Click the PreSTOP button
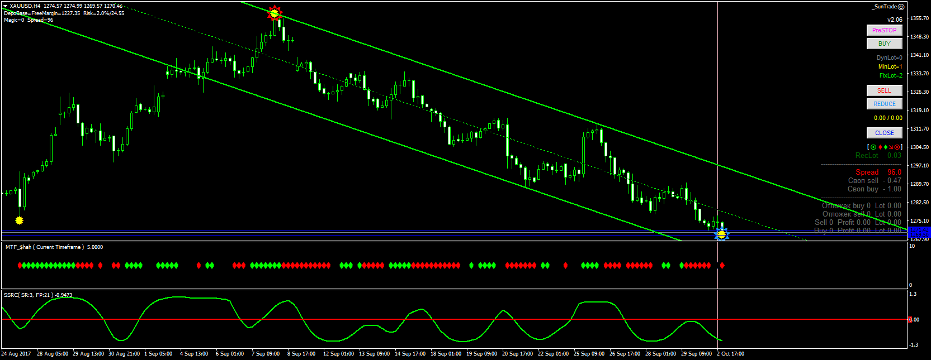 tap(885, 30)
